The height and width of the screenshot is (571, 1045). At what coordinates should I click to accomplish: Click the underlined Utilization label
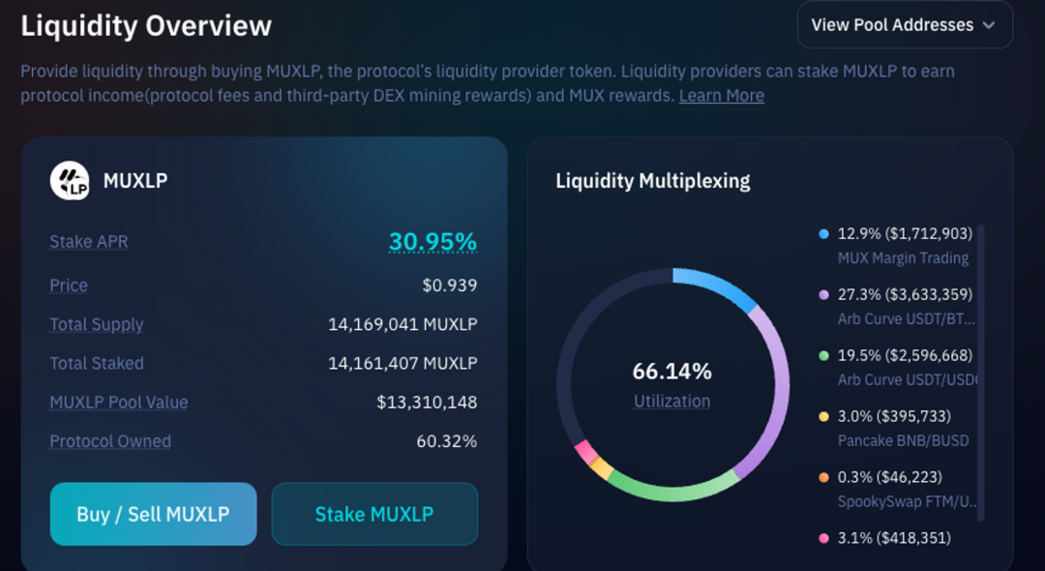[672, 401]
